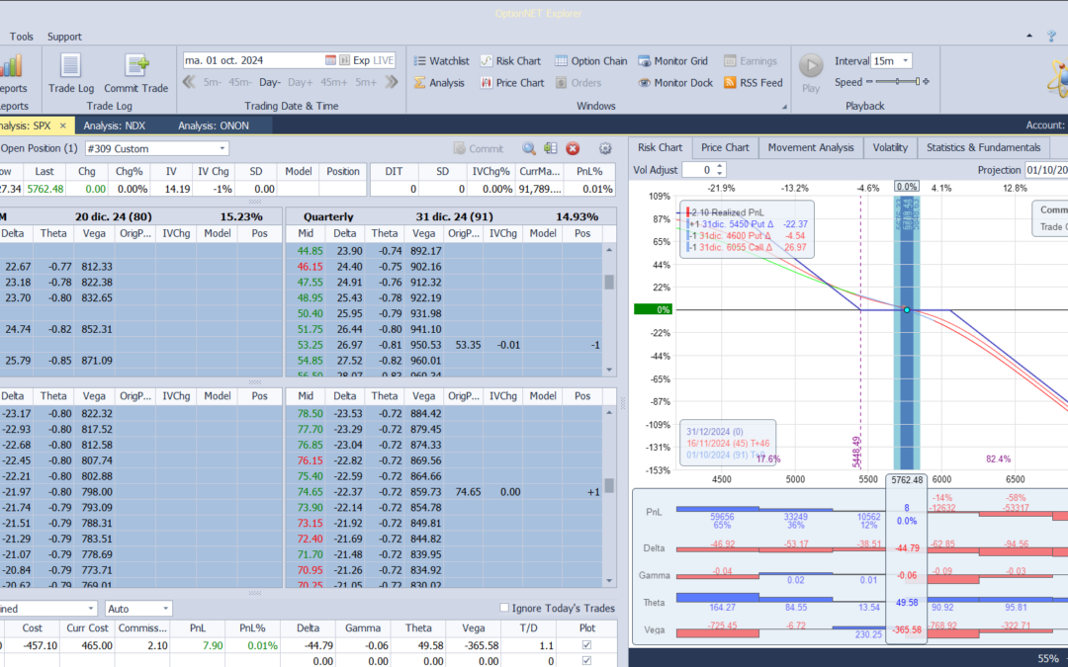
Task: Click the icon next to Exp
Action: (345, 60)
